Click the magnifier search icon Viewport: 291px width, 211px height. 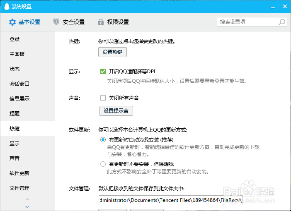pos(282,22)
